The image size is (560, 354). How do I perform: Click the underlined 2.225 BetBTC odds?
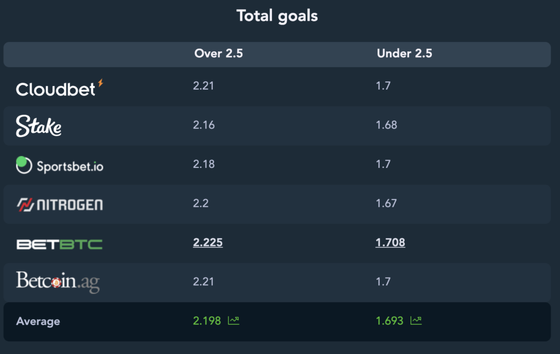(208, 243)
